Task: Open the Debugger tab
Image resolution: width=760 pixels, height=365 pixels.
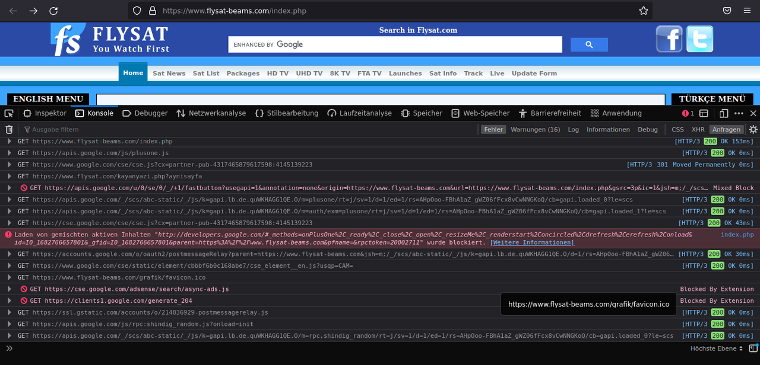Action: 145,113
